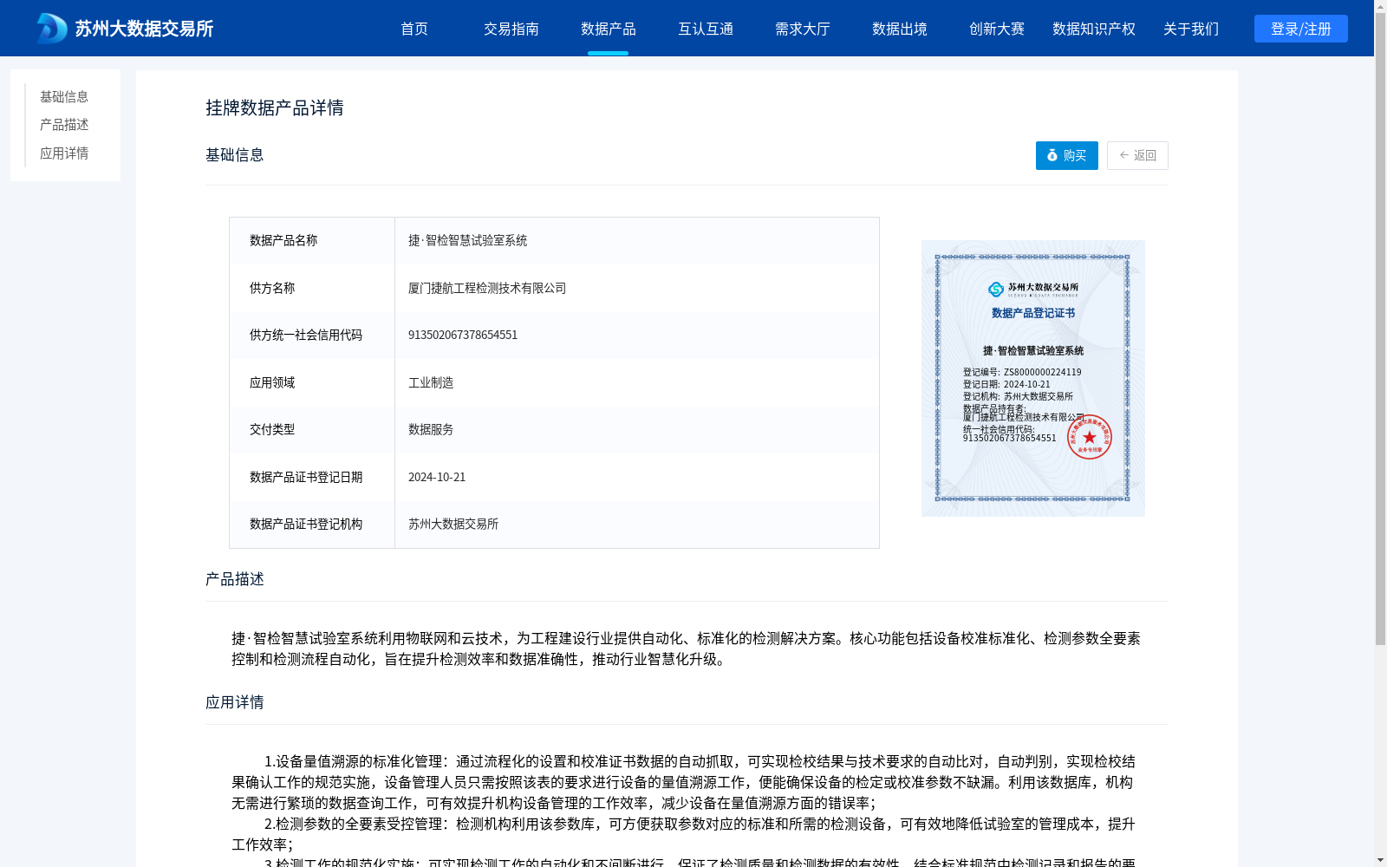Screen dimensions: 1387x867
Task: Open the 数据出境 page
Action: pyautogui.click(x=900, y=29)
